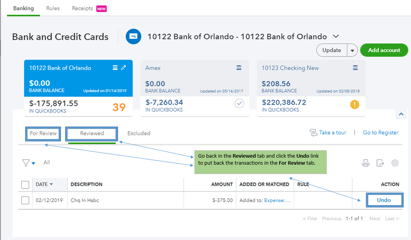Click the print icon above the table
This screenshot has width=411, height=240.
[366, 163]
